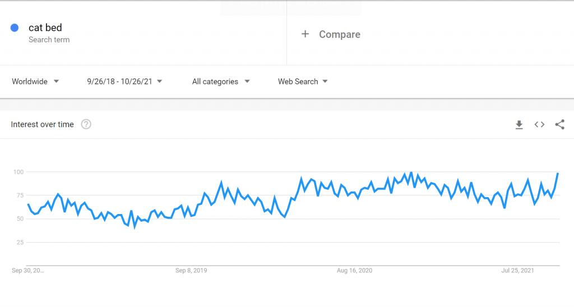The width and height of the screenshot is (574, 307).
Task: Click the Sep 30 axis label
Action: point(28,271)
